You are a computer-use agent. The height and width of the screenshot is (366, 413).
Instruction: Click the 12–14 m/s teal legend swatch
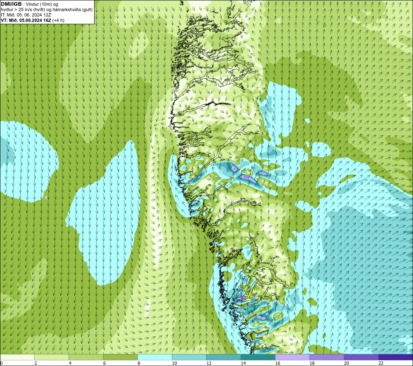click(223, 357)
